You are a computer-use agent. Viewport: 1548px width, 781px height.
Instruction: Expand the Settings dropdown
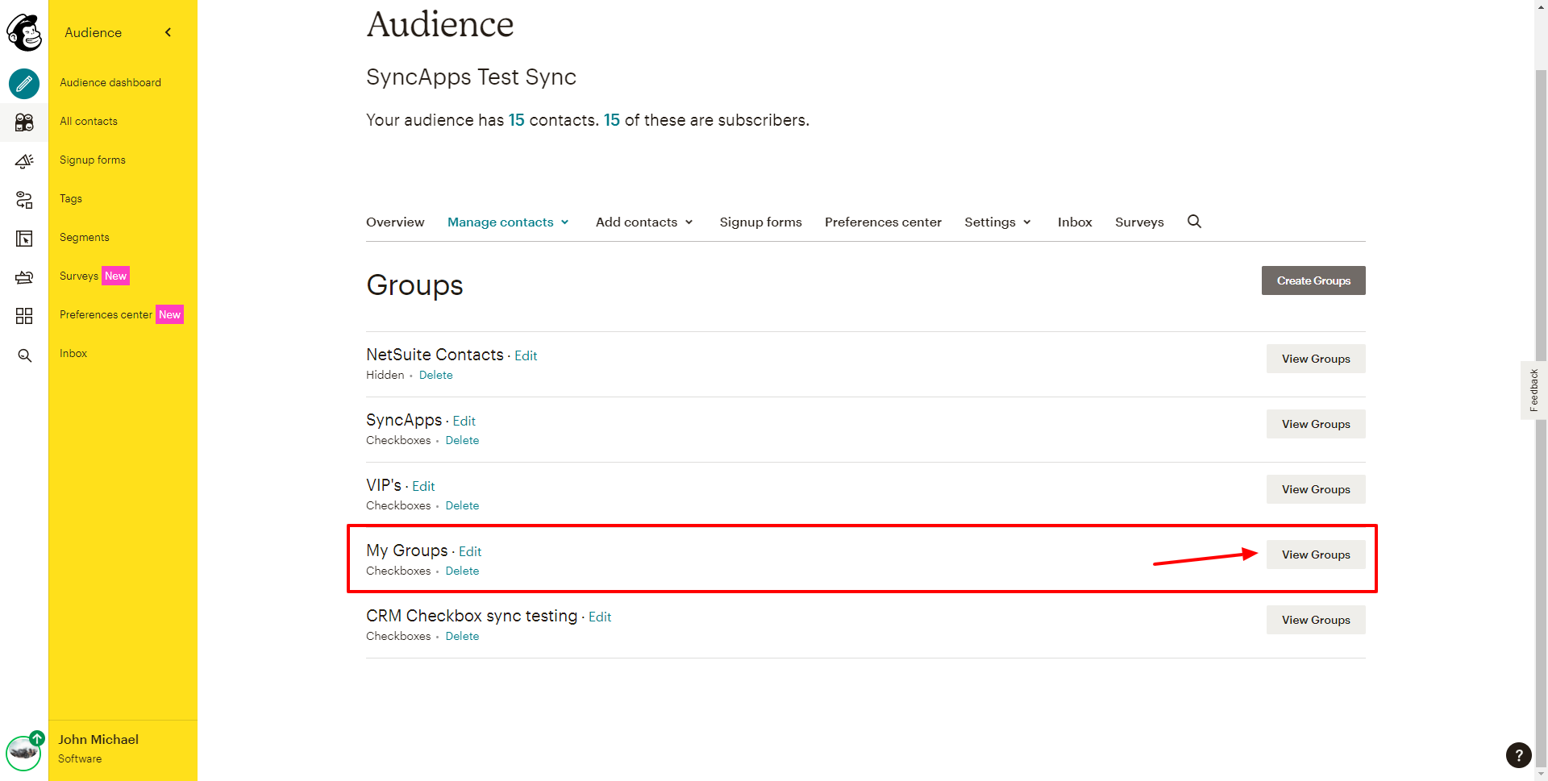coord(998,222)
